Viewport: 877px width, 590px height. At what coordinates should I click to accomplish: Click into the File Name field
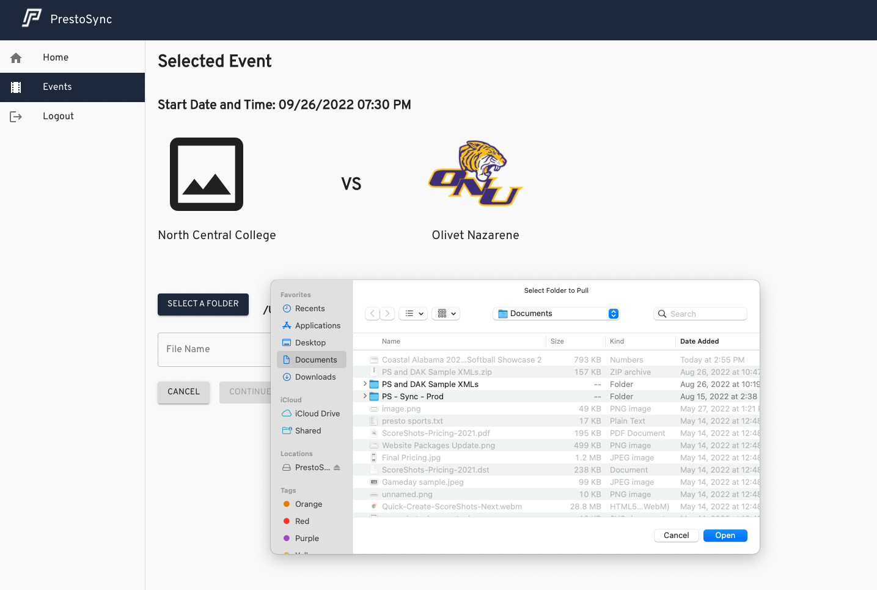point(214,349)
